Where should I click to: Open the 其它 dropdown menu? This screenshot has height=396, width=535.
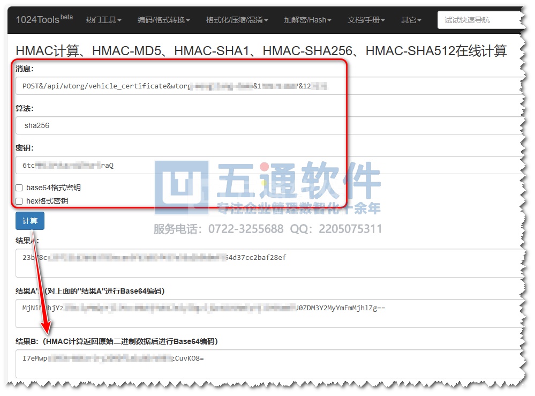(411, 20)
